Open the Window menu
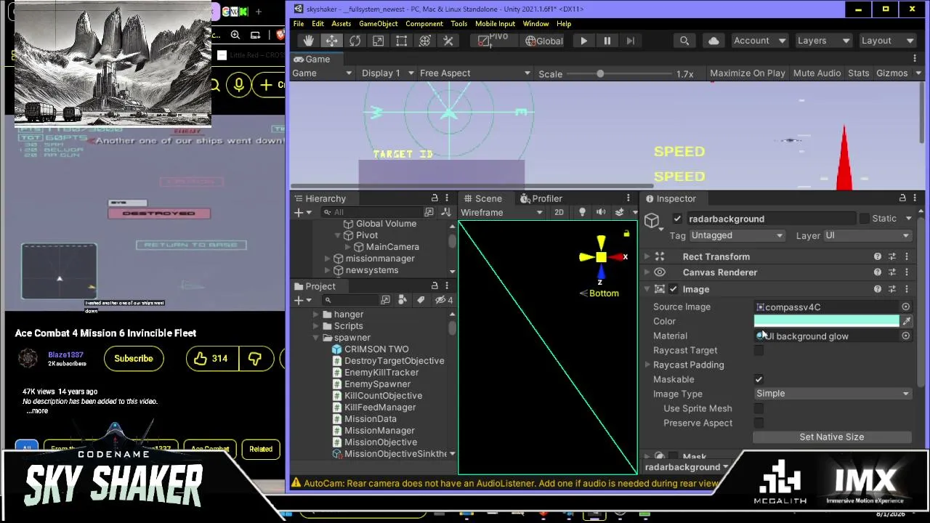The image size is (930, 523). coord(535,24)
